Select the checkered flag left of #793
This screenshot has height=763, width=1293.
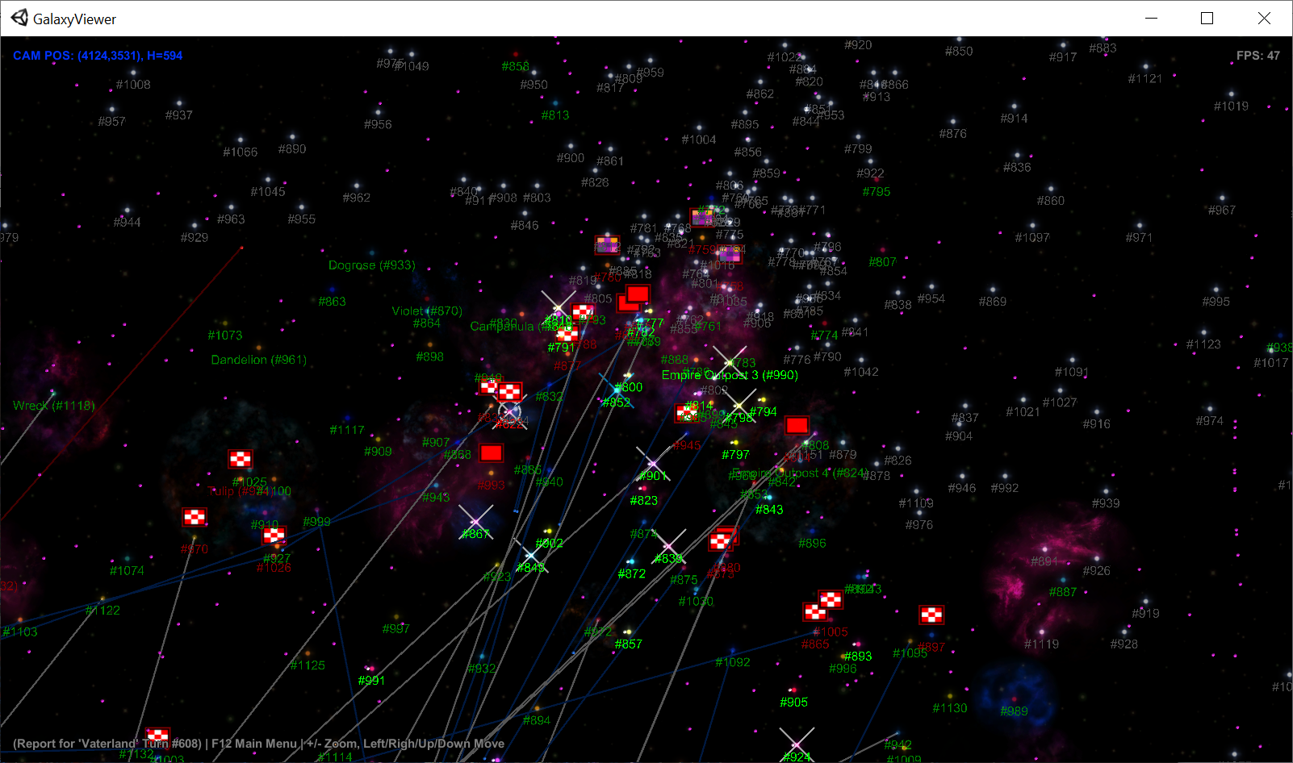(x=583, y=313)
